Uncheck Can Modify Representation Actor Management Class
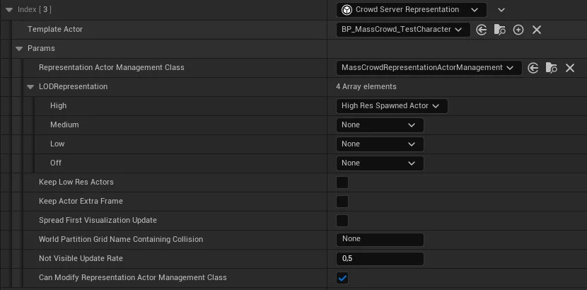 pos(342,278)
